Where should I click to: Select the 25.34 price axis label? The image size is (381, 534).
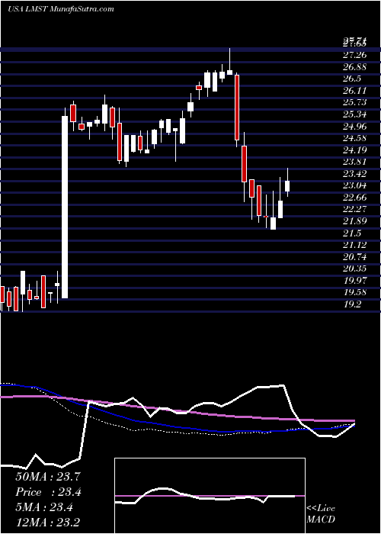click(x=354, y=114)
